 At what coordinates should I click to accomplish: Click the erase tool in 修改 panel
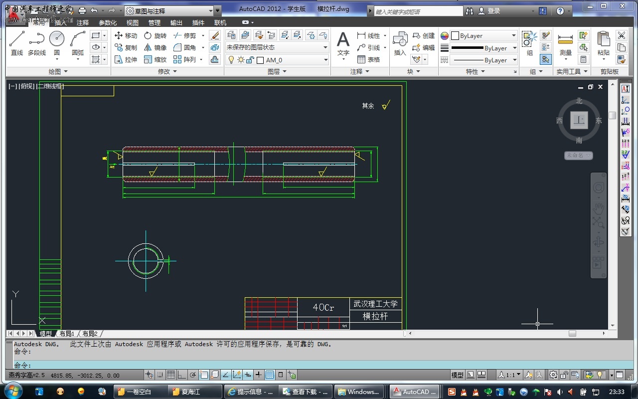pyautogui.click(x=215, y=35)
